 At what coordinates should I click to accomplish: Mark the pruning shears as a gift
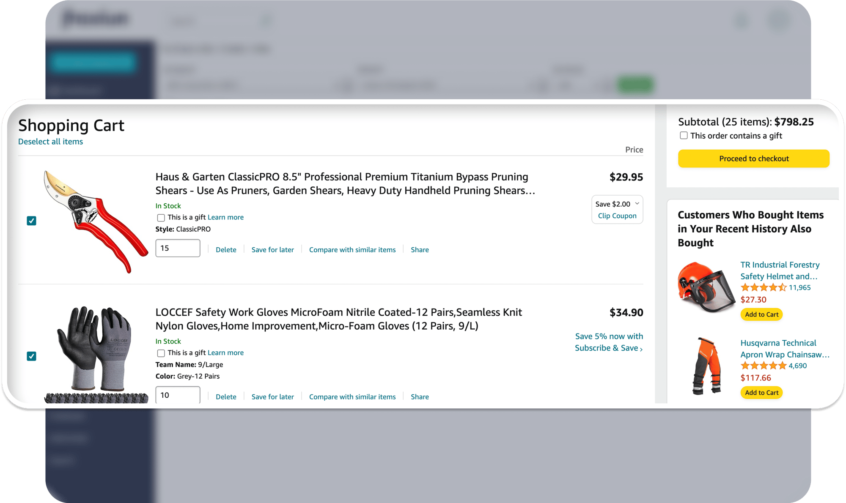[161, 218]
